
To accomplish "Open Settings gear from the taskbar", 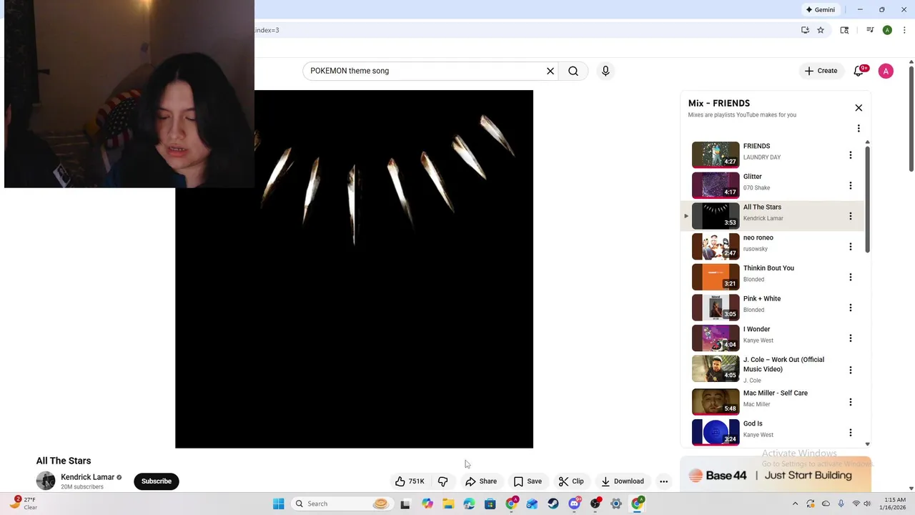I will click(x=616, y=504).
